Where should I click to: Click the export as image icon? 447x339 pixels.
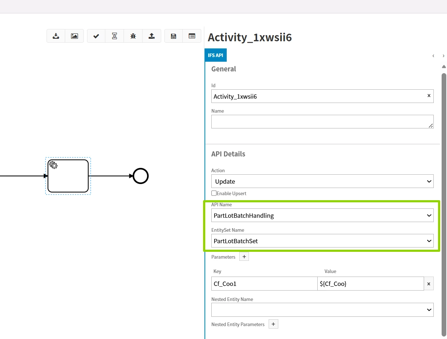(x=74, y=36)
